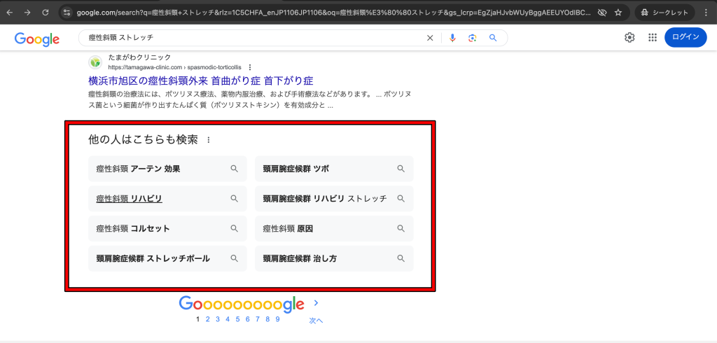This screenshot has width=717, height=343.
Task: Open the Google apps grid
Action: 653,38
